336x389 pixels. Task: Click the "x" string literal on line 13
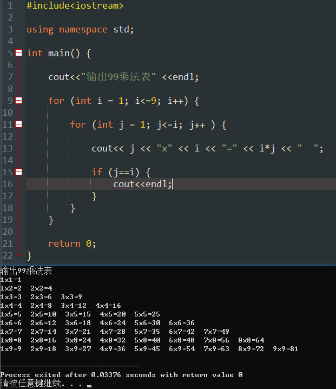click(164, 148)
